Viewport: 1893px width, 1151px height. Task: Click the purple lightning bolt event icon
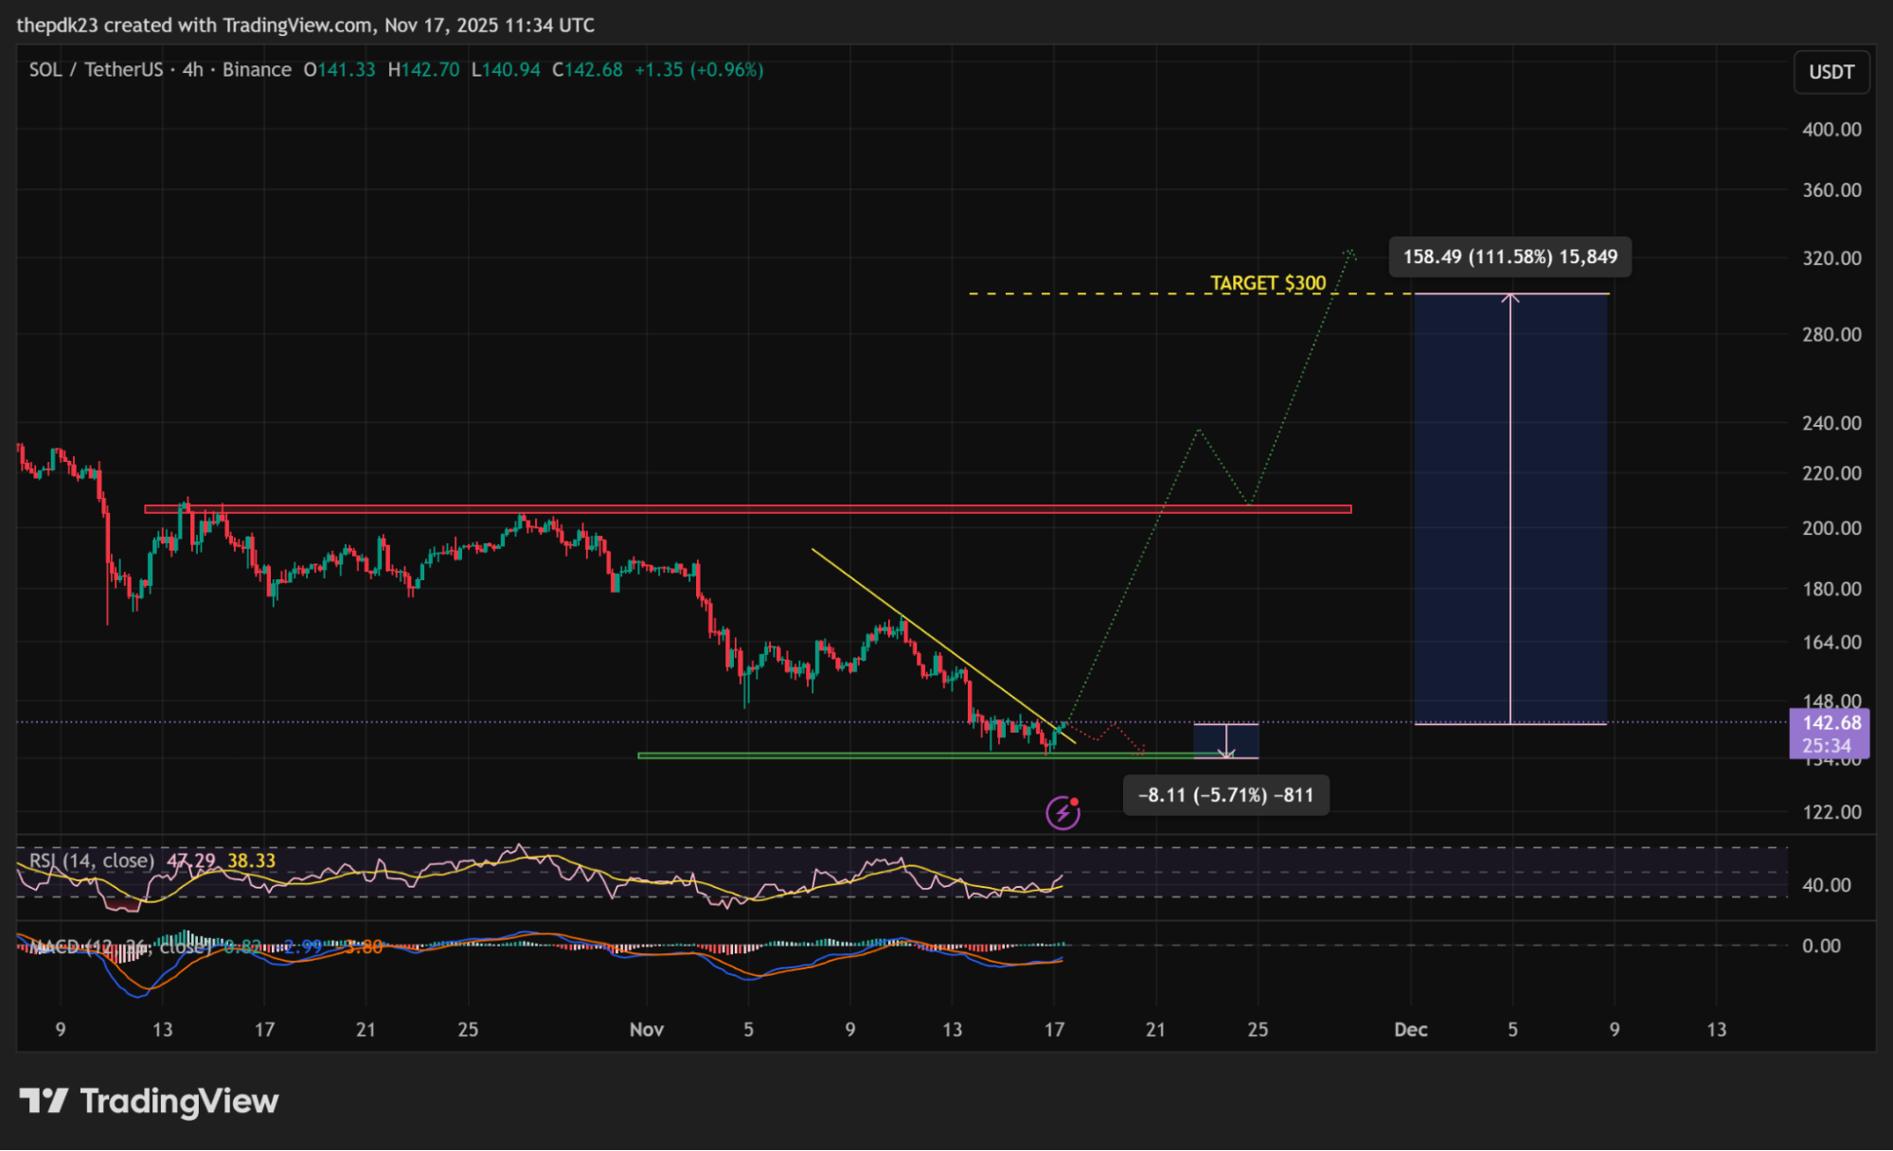[1063, 812]
